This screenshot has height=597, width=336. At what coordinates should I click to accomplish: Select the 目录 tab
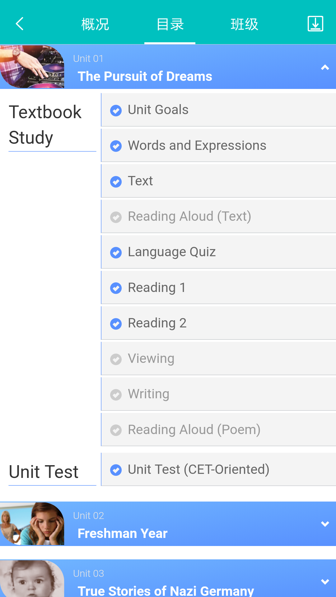(170, 24)
